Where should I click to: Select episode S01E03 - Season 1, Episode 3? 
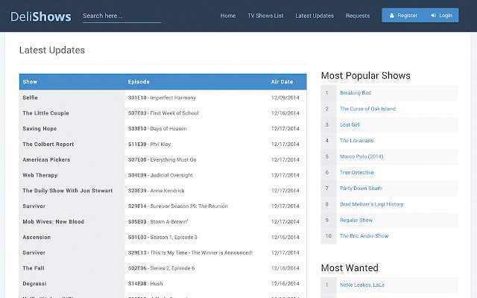click(x=162, y=237)
